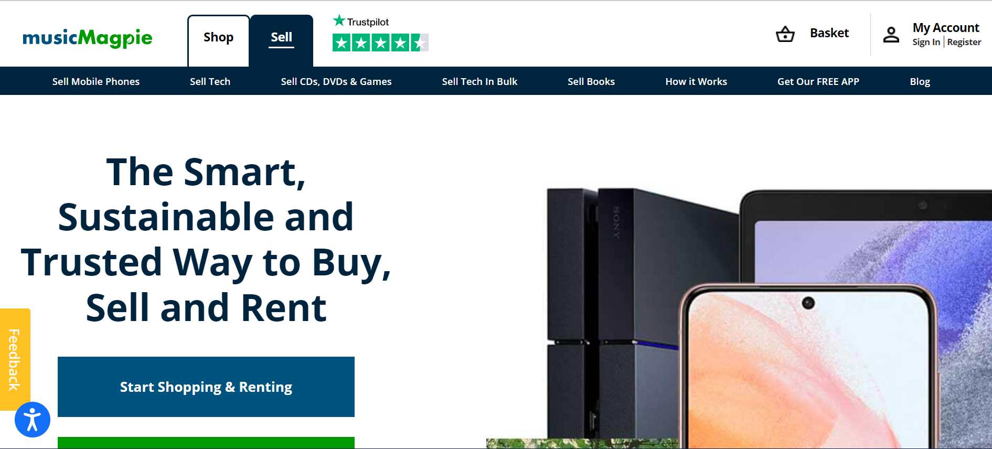Open Sell Tech menu item
The image size is (992, 449).
point(210,81)
